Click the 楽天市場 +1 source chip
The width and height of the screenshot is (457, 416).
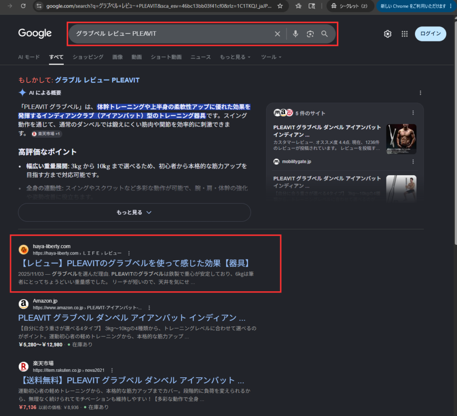pos(46,134)
